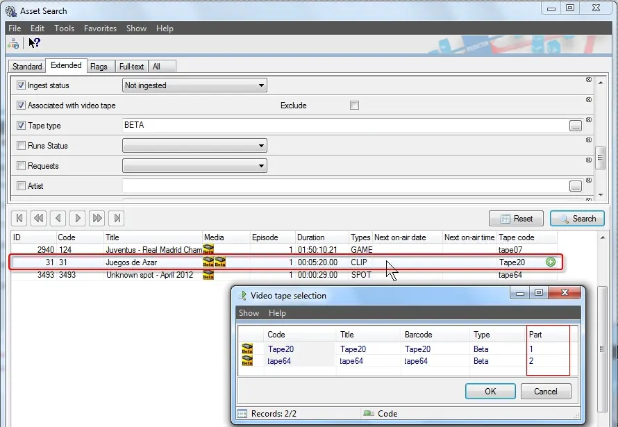Image resolution: width=618 pixels, height=427 pixels.
Task: Switch to the Full-text tab
Action: pyautogui.click(x=131, y=67)
